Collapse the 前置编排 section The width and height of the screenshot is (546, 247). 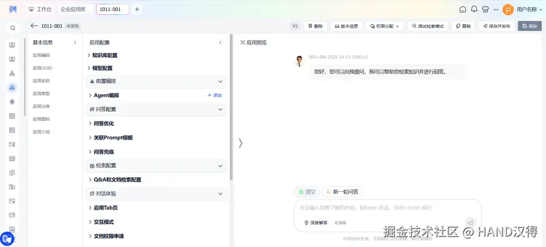220,81
